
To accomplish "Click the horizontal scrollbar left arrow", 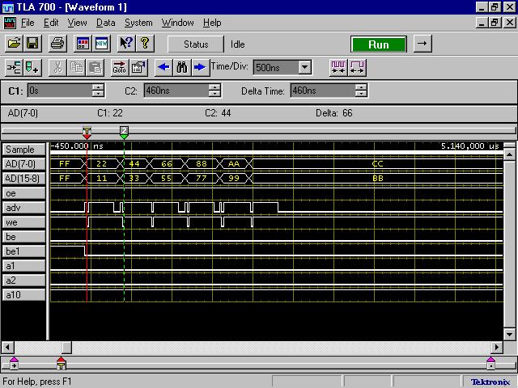I will [x=8, y=347].
